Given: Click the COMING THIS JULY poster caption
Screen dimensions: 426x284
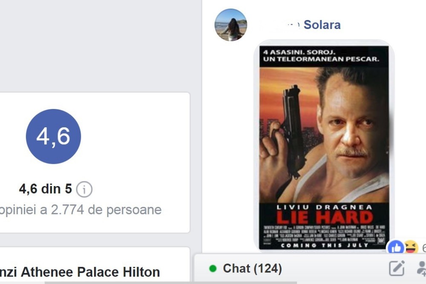Looking at the screenshot, I should [325, 245].
